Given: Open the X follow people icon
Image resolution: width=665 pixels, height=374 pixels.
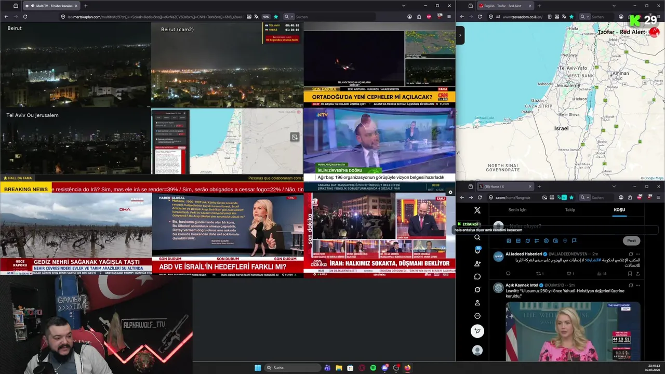Looking at the screenshot, I should 477,263.
